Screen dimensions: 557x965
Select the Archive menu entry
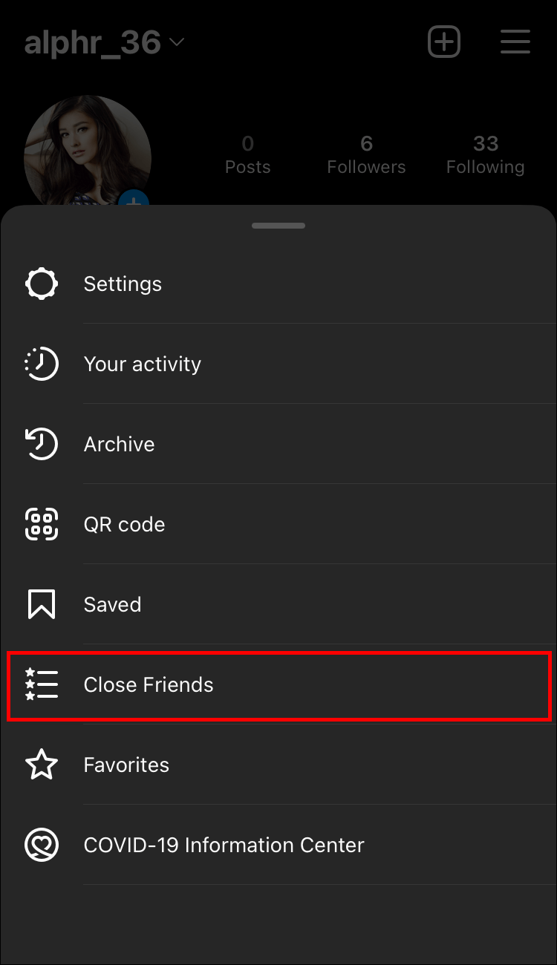tap(120, 444)
